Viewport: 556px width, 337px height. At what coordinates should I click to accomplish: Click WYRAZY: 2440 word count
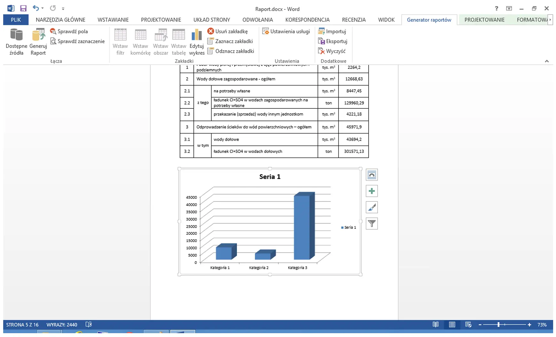pyautogui.click(x=62, y=325)
